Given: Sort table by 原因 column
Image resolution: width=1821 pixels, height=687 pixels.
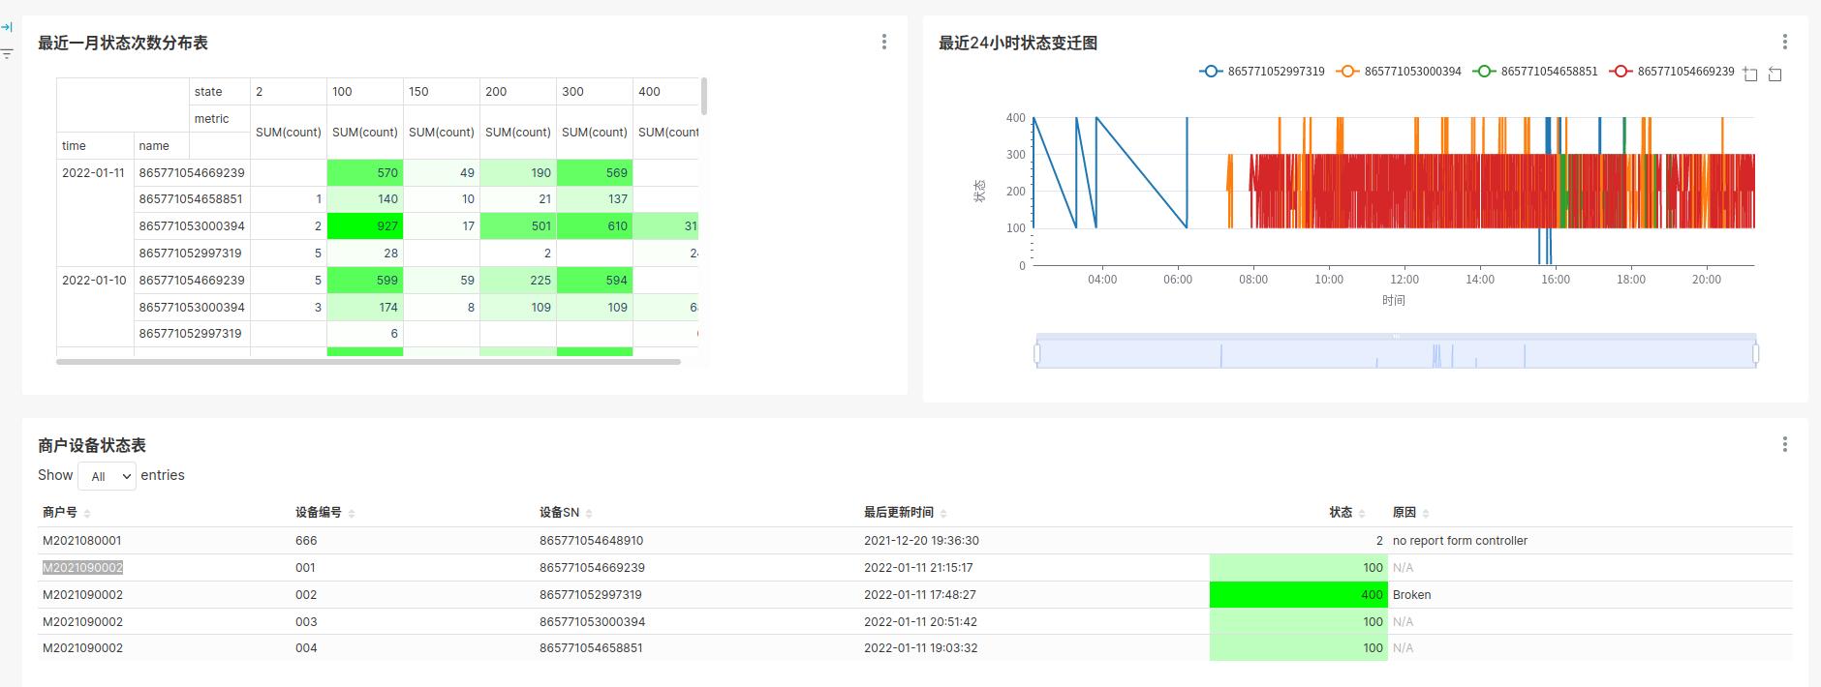Looking at the screenshot, I should pos(1410,513).
